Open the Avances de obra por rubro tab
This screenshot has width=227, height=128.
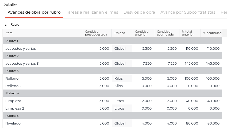pyautogui.click(x=34, y=12)
